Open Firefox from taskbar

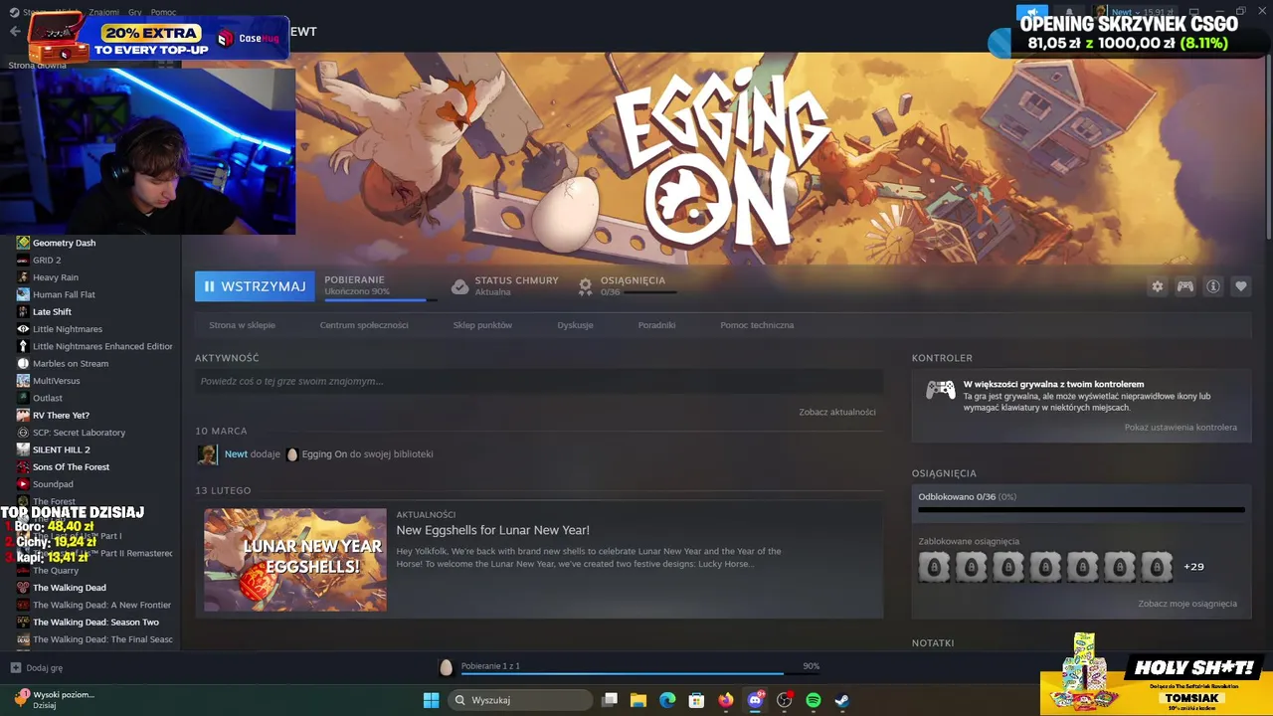point(725,700)
